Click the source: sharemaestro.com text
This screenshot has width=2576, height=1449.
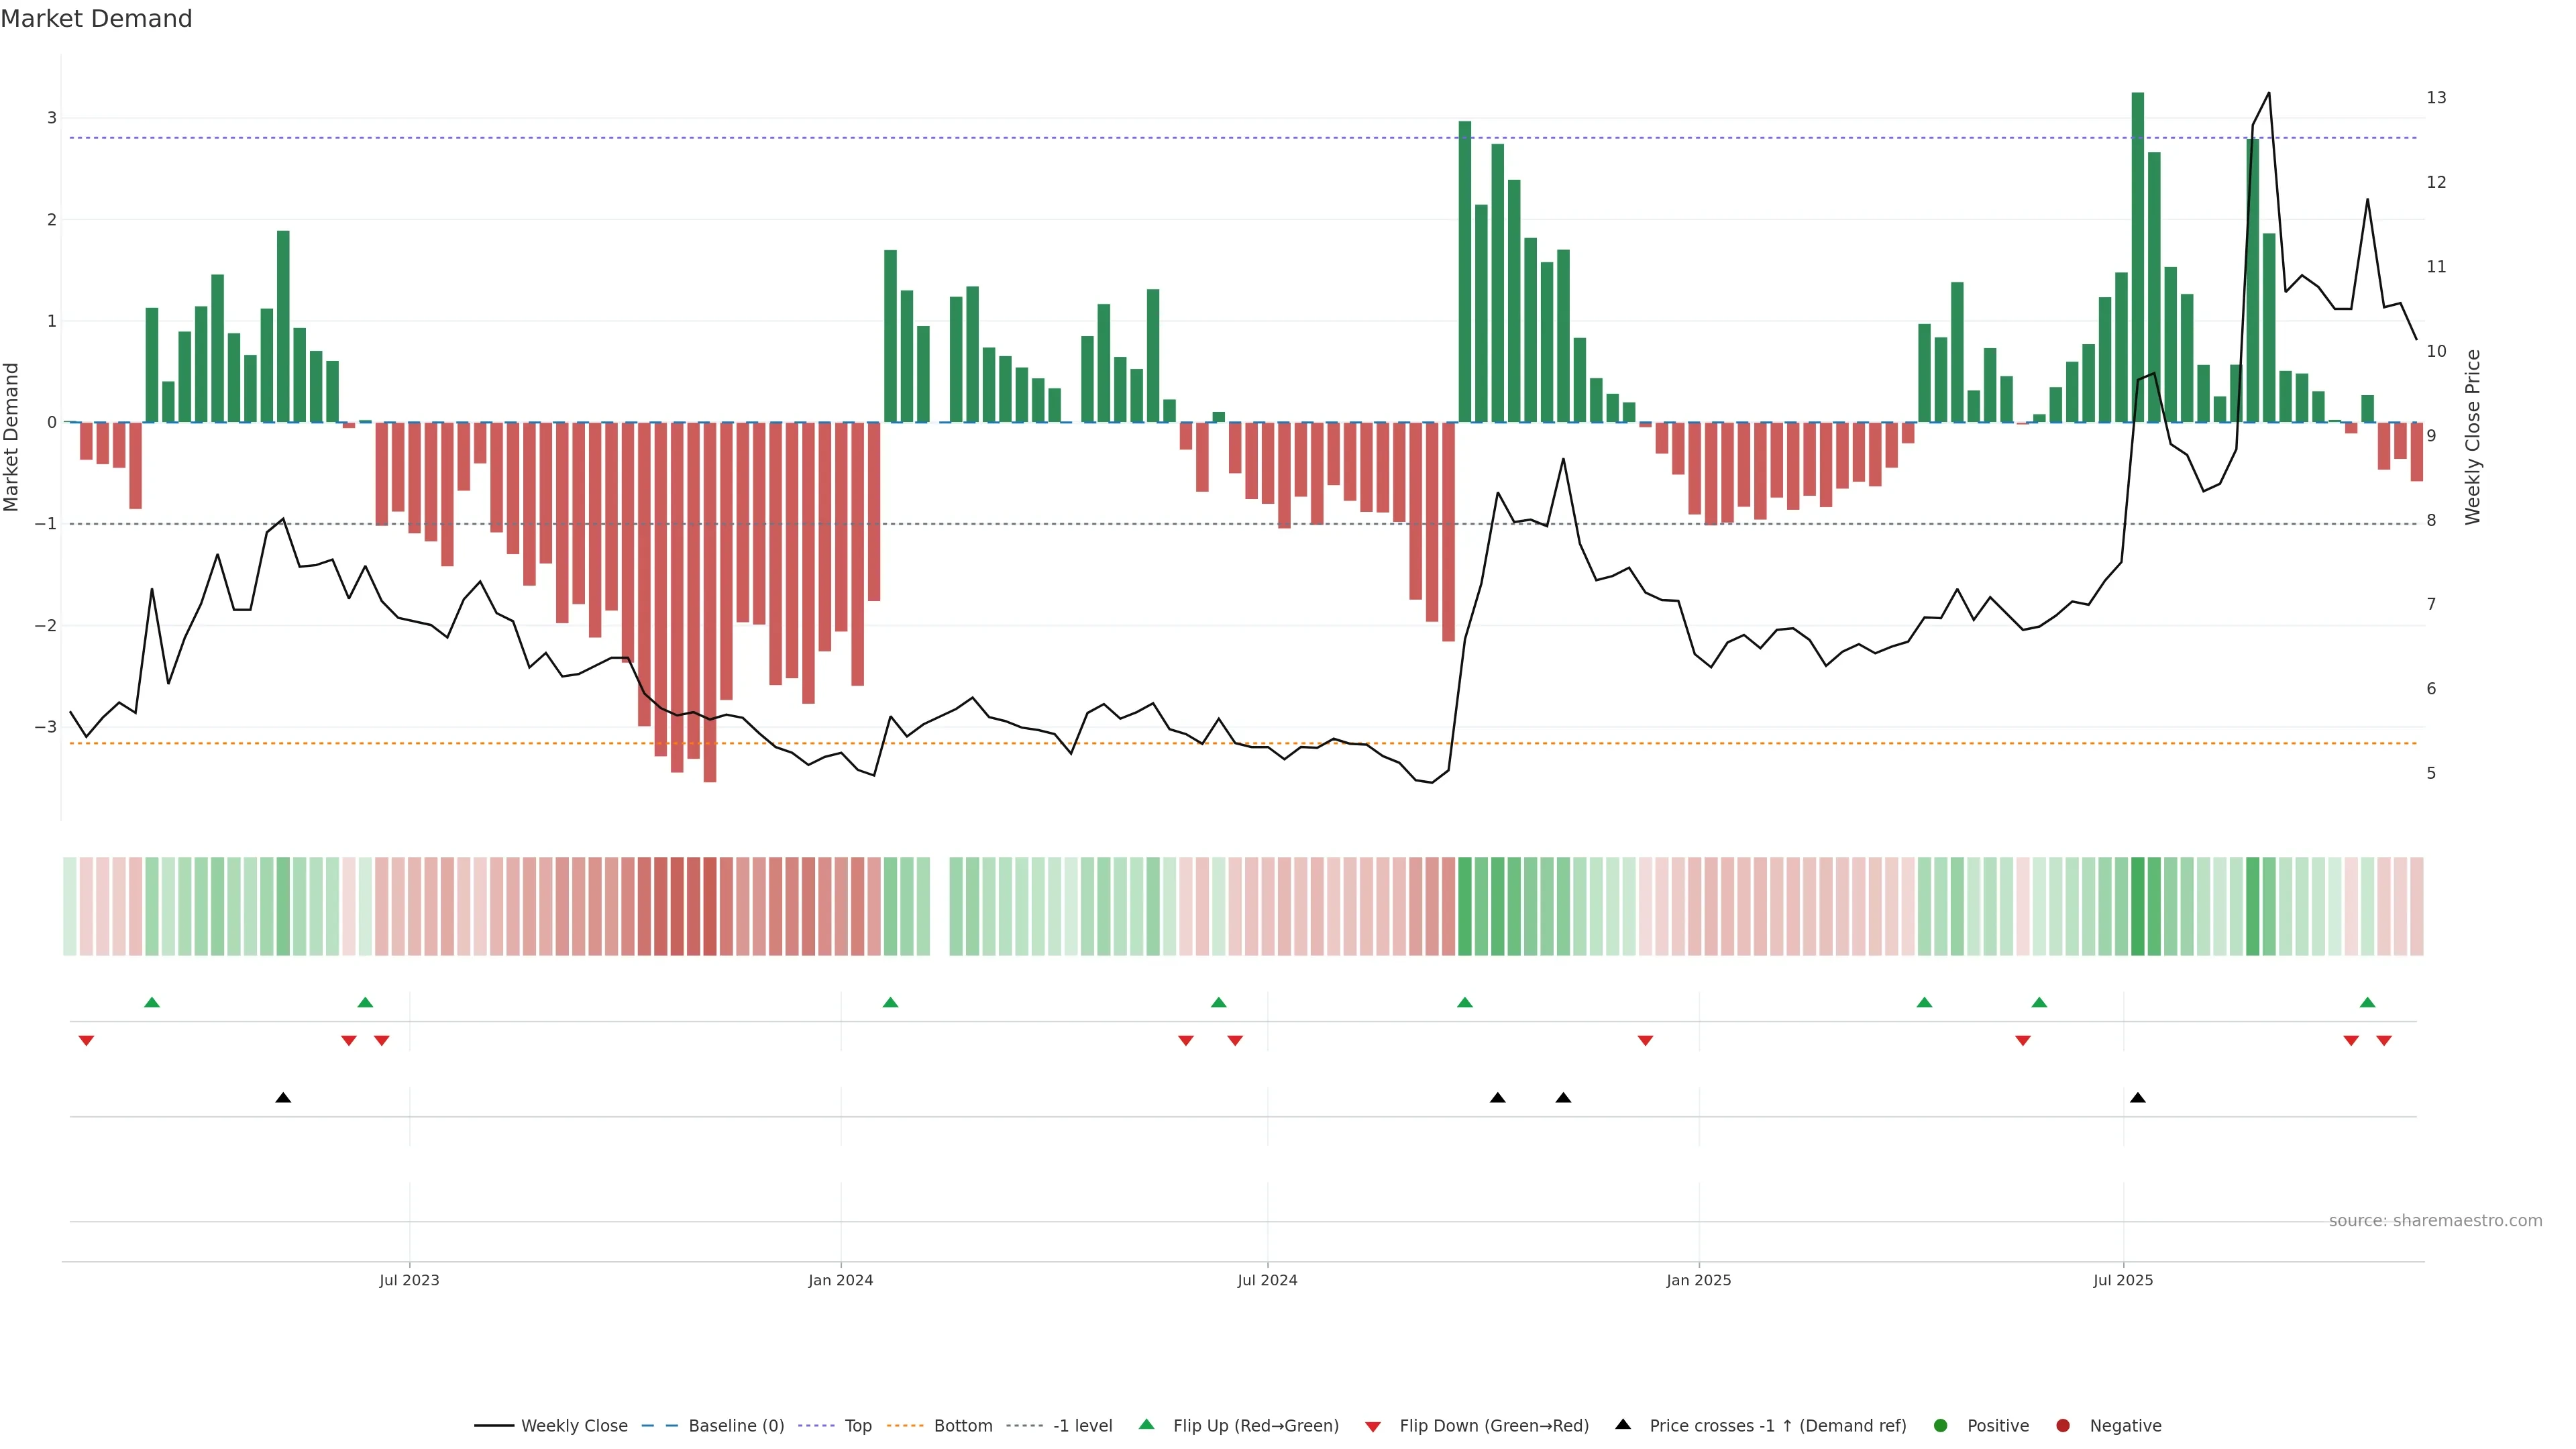point(2435,1221)
